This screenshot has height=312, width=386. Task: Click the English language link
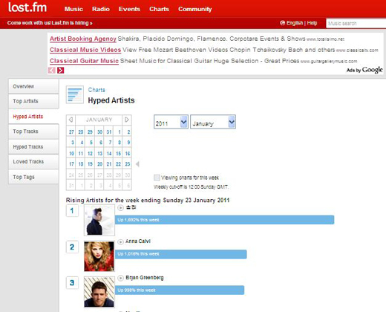295,23
